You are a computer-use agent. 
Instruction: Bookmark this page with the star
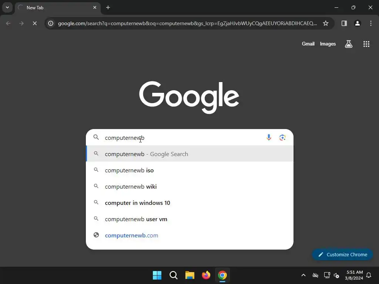click(x=326, y=23)
